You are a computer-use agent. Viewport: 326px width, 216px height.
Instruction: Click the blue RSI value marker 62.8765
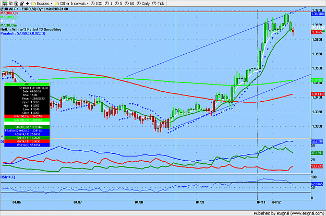pyautogui.click(x=317, y=184)
